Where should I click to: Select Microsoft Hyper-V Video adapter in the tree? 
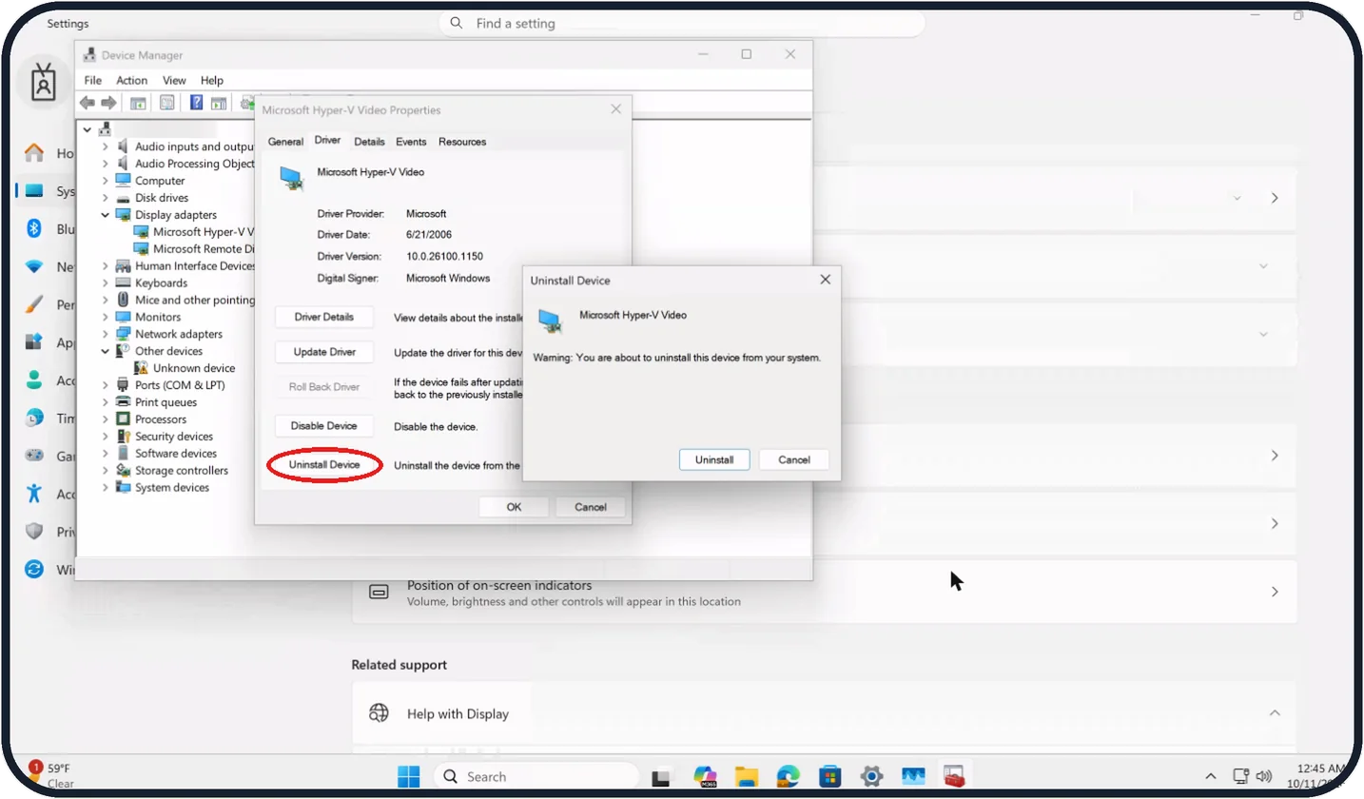[204, 232]
